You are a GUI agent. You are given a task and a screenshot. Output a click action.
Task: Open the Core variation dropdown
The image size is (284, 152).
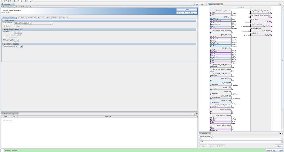[52, 23]
